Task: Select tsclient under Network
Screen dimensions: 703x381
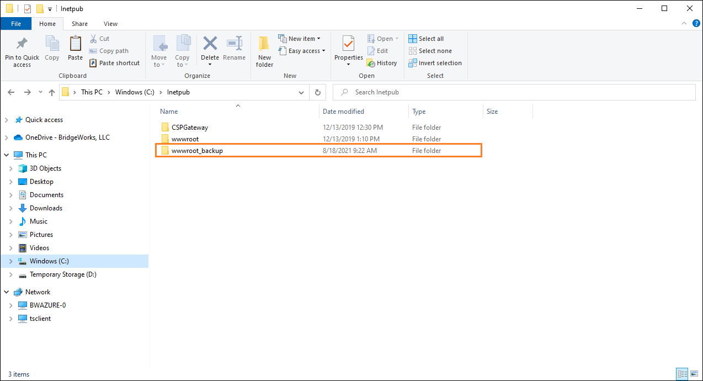Action: point(40,319)
